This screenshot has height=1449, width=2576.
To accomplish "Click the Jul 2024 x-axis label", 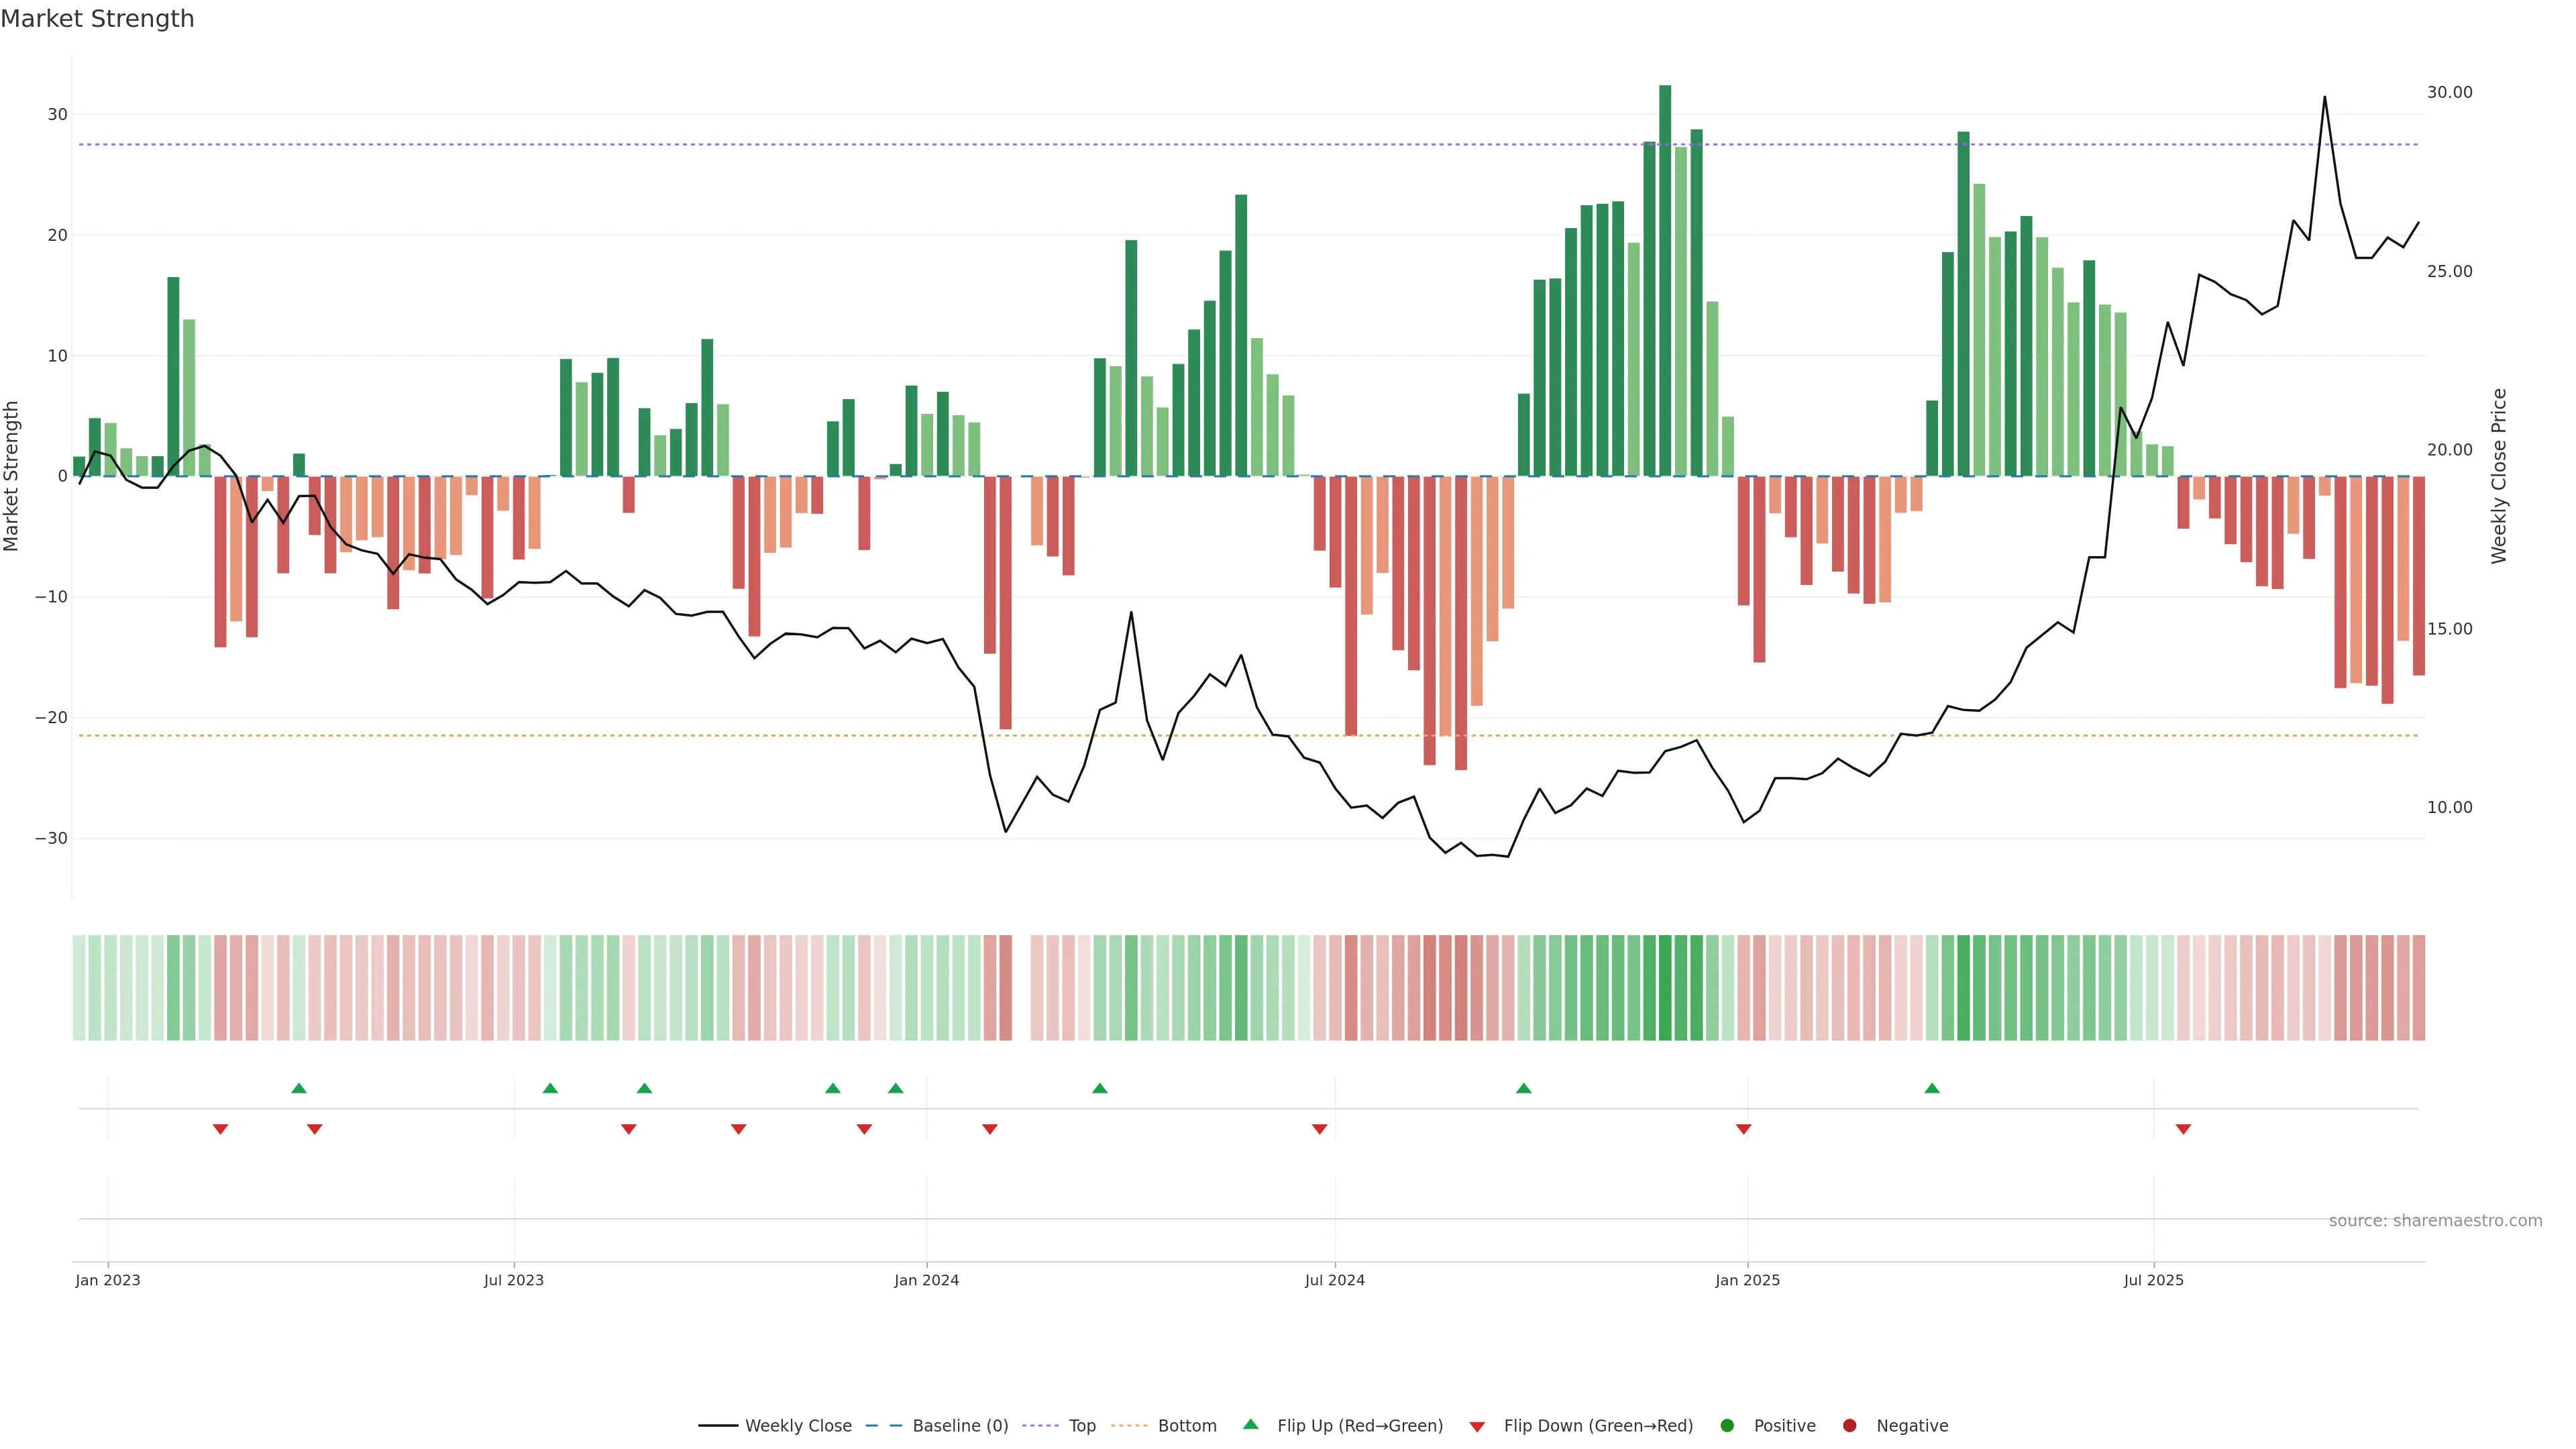I will pos(1334,1280).
